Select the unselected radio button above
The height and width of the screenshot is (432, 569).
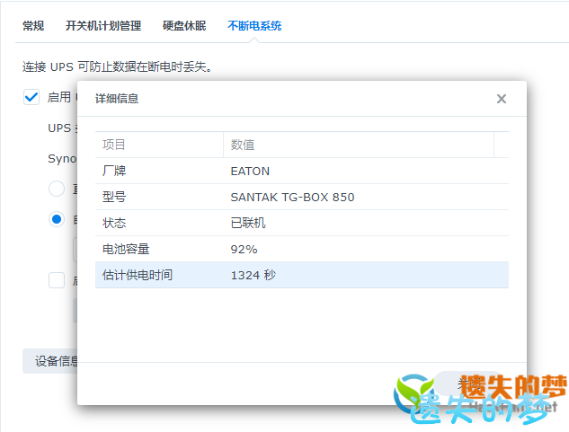(x=57, y=189)
